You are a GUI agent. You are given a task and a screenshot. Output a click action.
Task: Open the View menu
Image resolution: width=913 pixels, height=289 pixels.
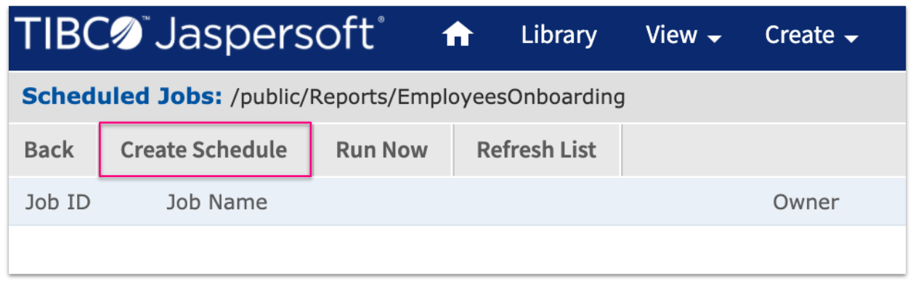(x=683, y=35)
